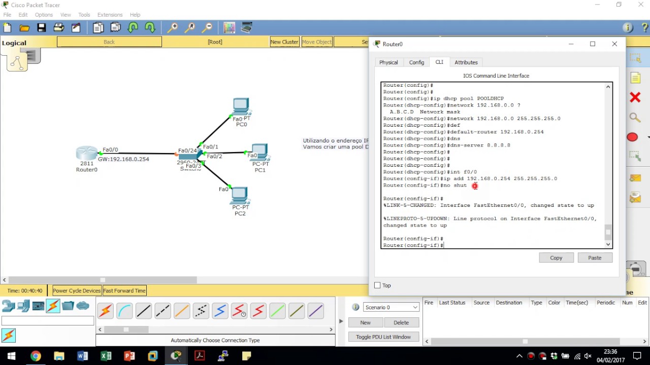Screen dimensions: 650x365
Task: Enable the Top checkbox in Router0 window
Action: click(377, 285)
